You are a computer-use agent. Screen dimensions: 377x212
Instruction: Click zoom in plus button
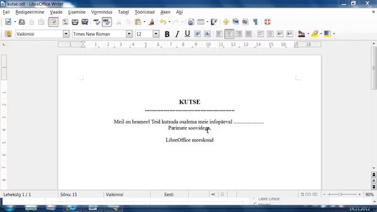(x=359, y=194)
